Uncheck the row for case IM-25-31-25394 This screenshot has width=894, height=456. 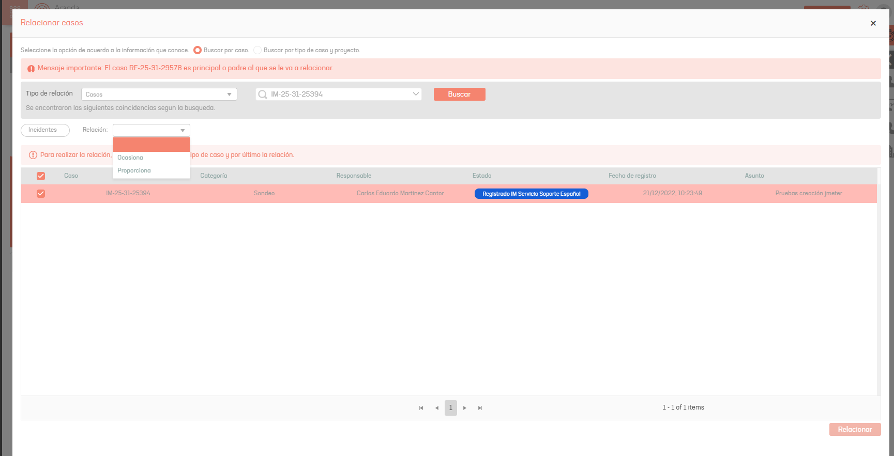(x=41, y=194)
